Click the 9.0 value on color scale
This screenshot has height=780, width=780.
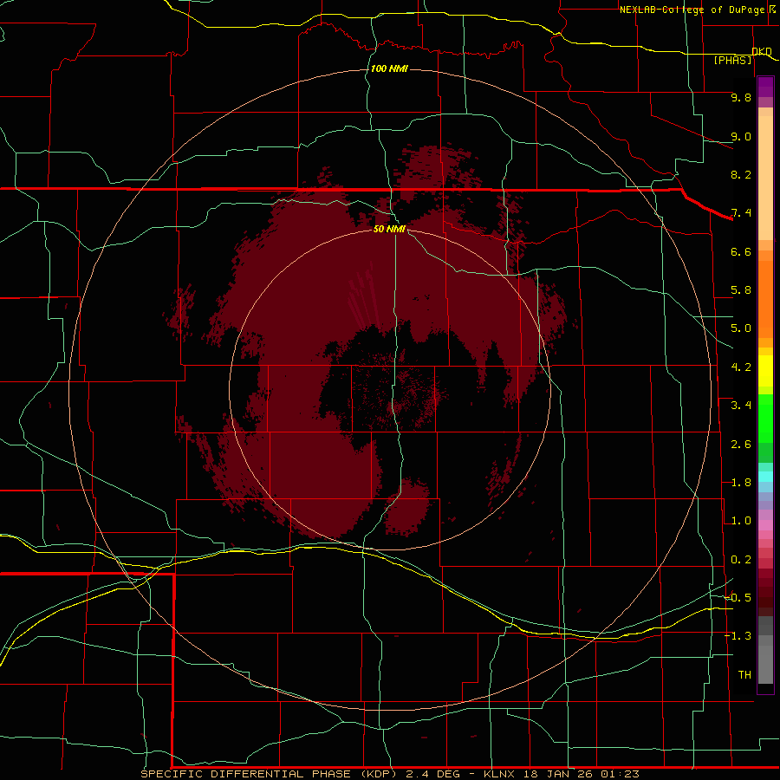(741, 136)
